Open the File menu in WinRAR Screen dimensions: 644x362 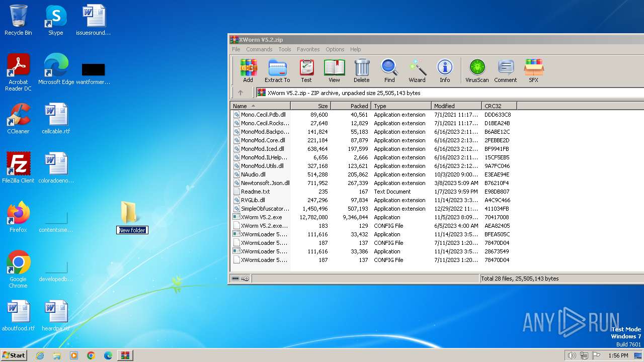click(x=236, y=49)
